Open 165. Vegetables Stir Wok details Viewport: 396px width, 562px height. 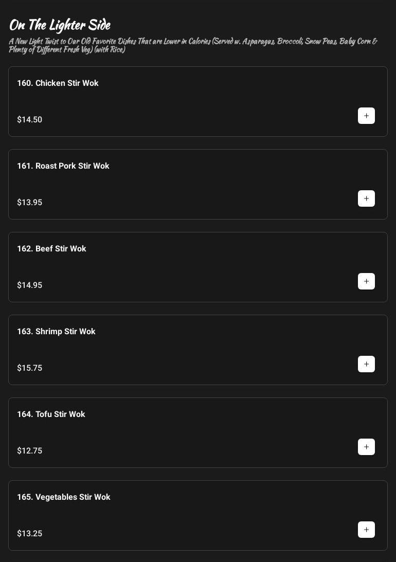point(64,497)
